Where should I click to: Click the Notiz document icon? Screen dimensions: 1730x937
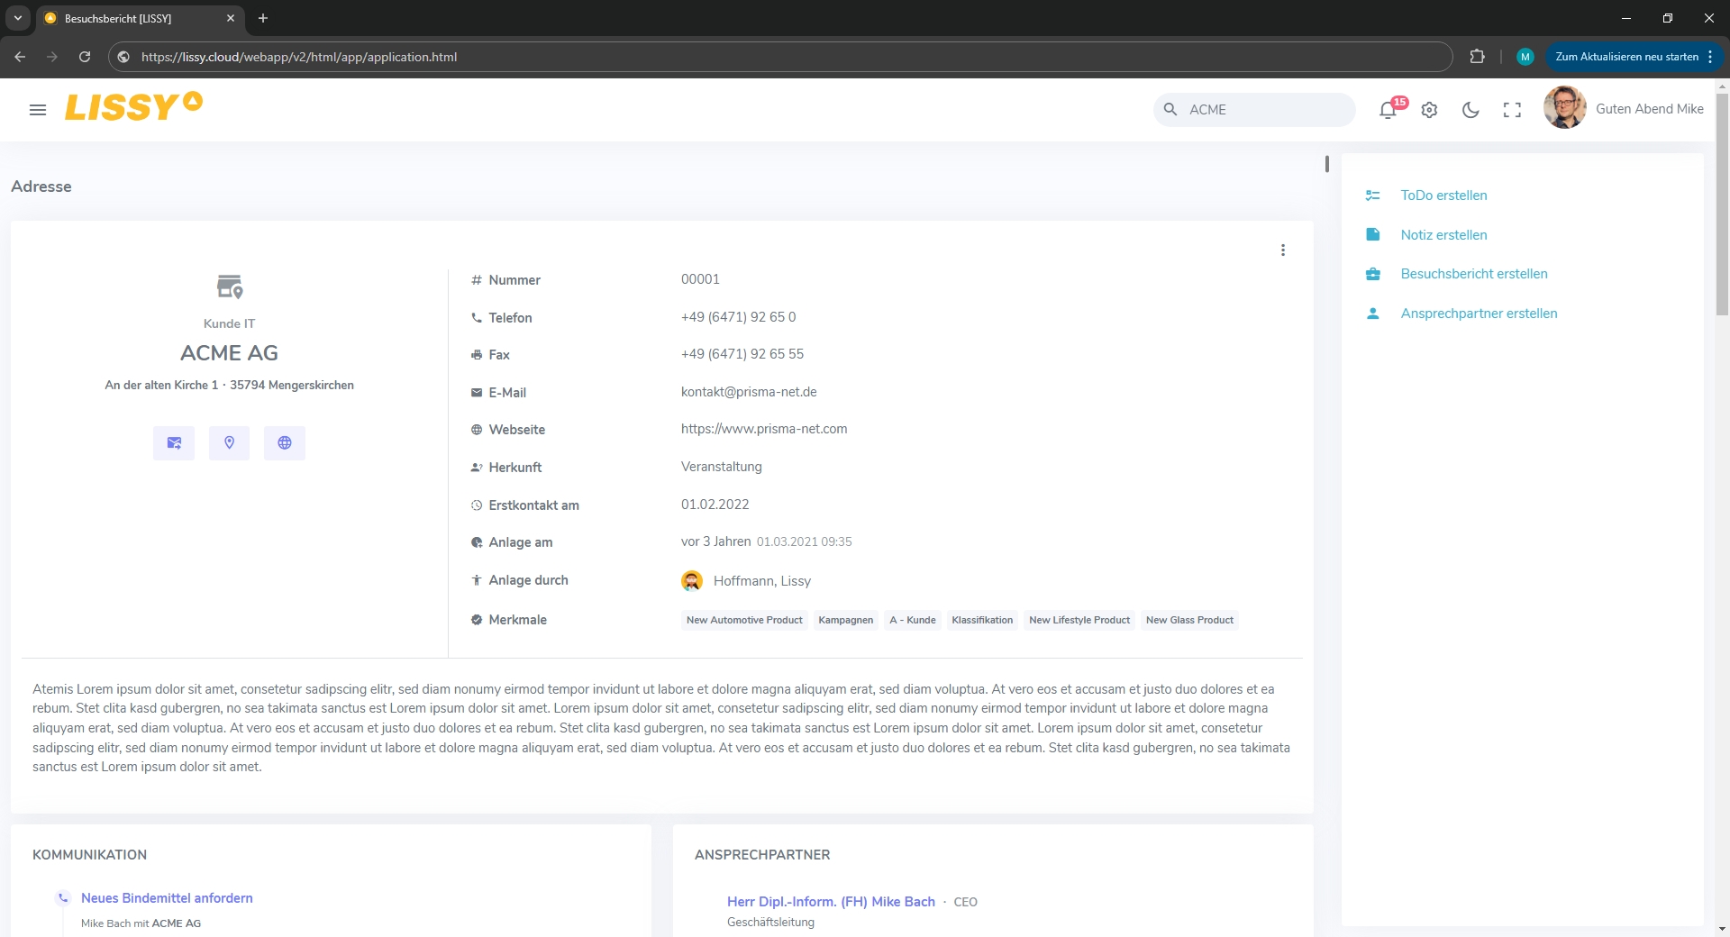tap(1373, 235)
